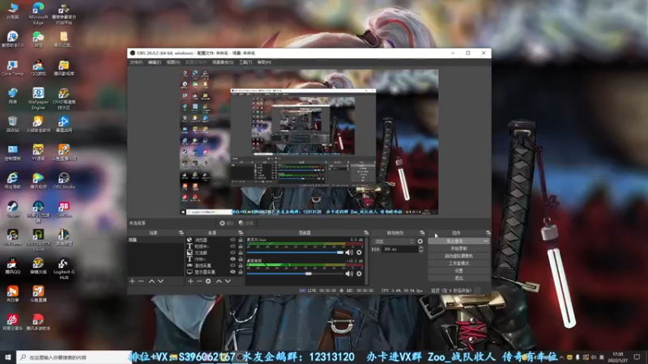Open the View (V) menu in OBS
Screen dimensions: 648x364
pos(173,62)
